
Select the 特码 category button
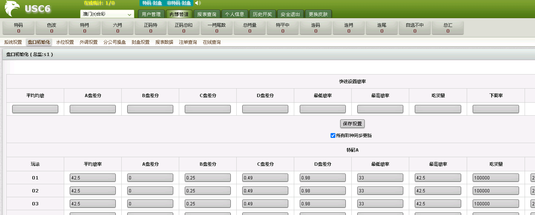pos(19,28)
